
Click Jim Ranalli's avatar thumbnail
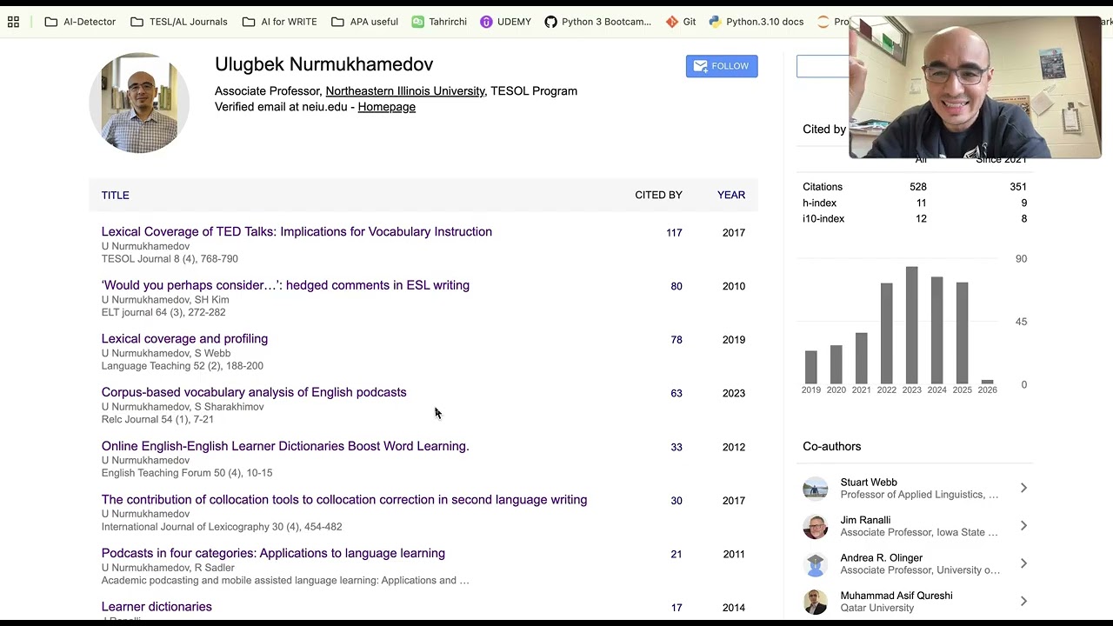[816, 526]
